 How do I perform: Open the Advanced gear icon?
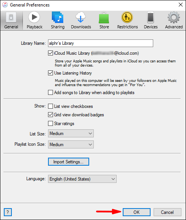174,17
